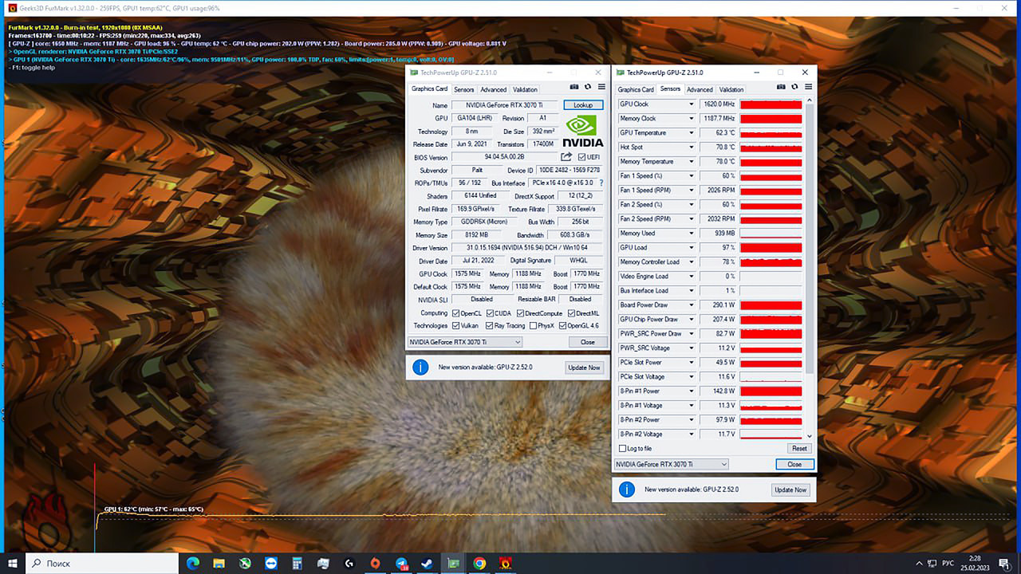Switch to Advanced tab in the Sensors window
1021x574 pixels.
700,89
